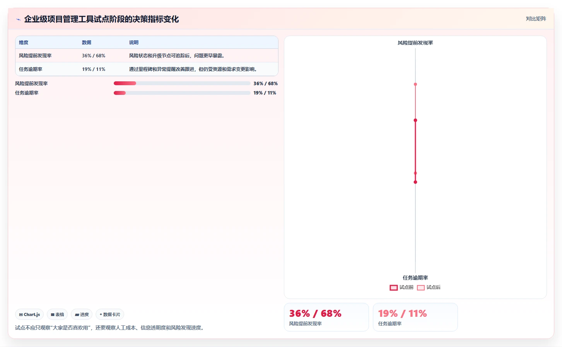Click the 说明 column header

(x=134, y=43)
